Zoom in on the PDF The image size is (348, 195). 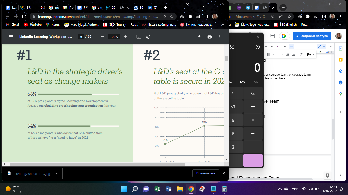[x=125, y=37]
